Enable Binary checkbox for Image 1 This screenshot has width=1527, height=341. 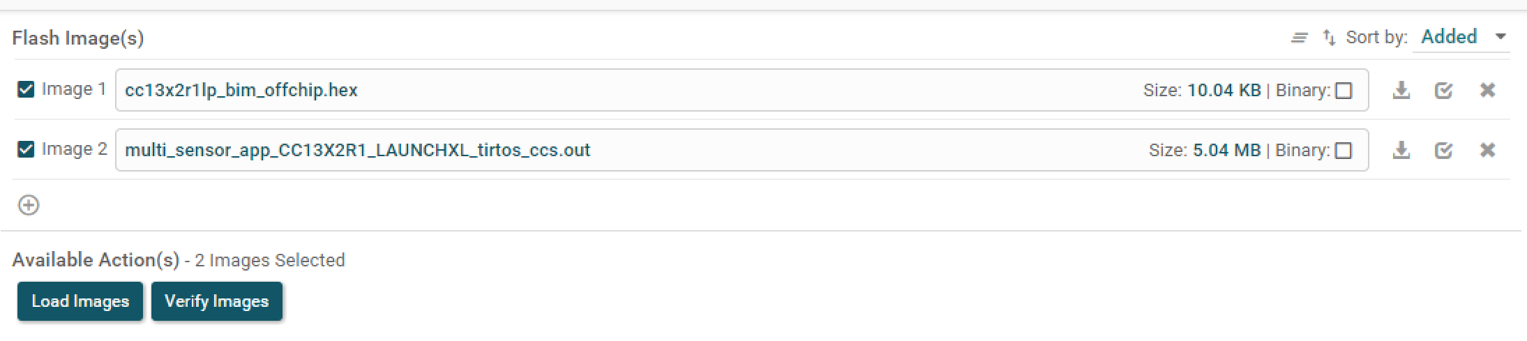(1344, 91)
